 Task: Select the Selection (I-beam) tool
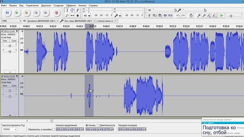tap(67, 10)
